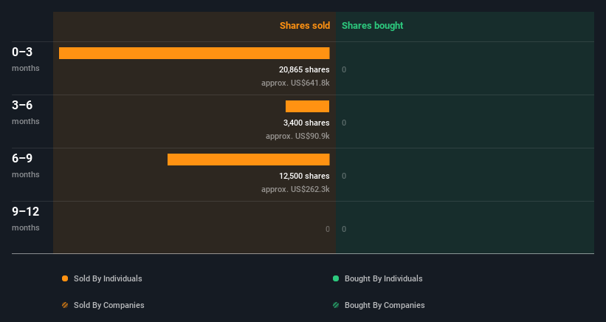
Task: Click the approx. US$90.9k amount
Action: [x=297, y=137]
